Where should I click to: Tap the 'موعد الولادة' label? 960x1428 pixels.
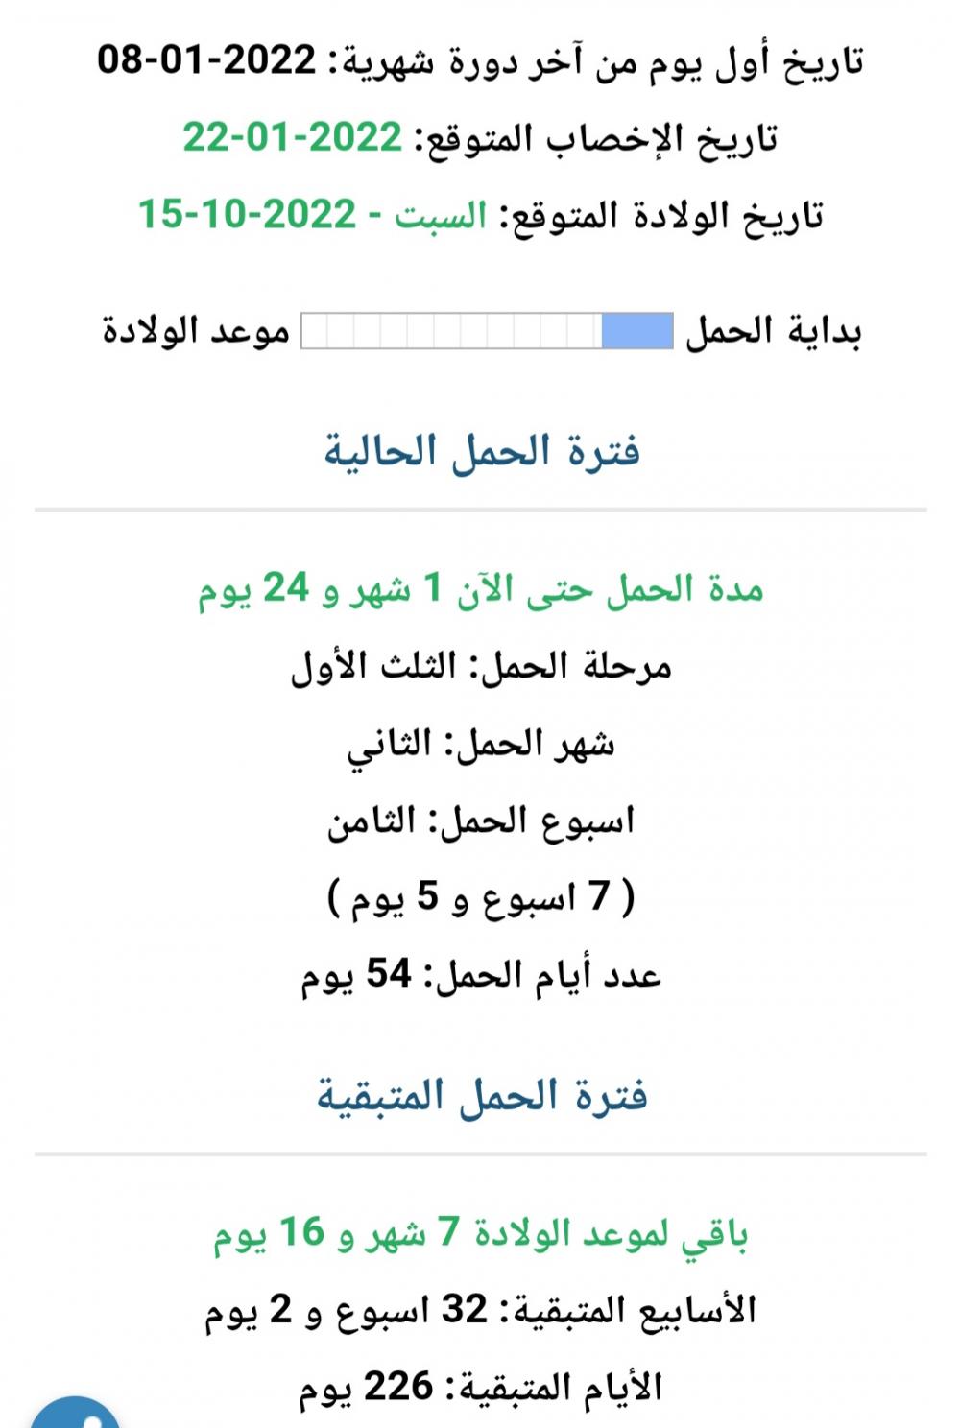(196, 332)
